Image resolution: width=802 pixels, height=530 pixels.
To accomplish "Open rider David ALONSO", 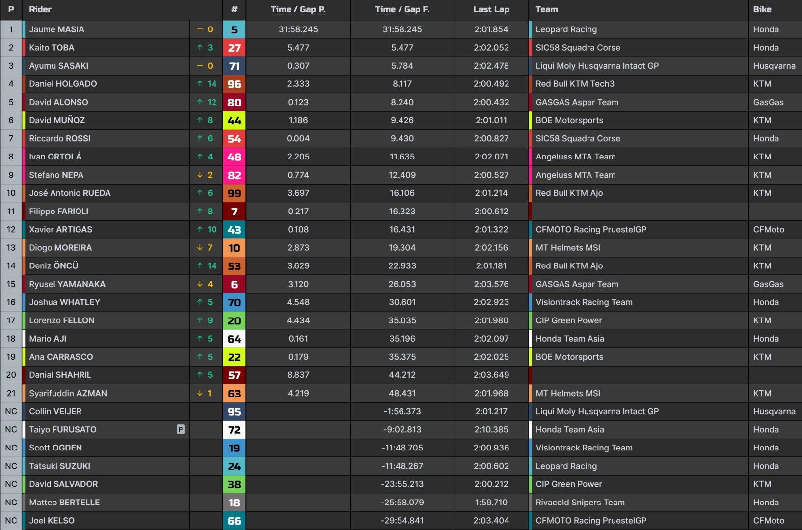I will [58, 102].
